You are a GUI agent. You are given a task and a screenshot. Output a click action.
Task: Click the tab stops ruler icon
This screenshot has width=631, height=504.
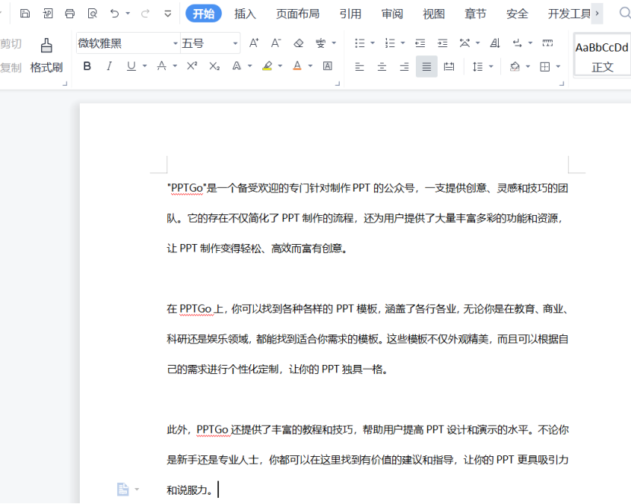[547, 43]
